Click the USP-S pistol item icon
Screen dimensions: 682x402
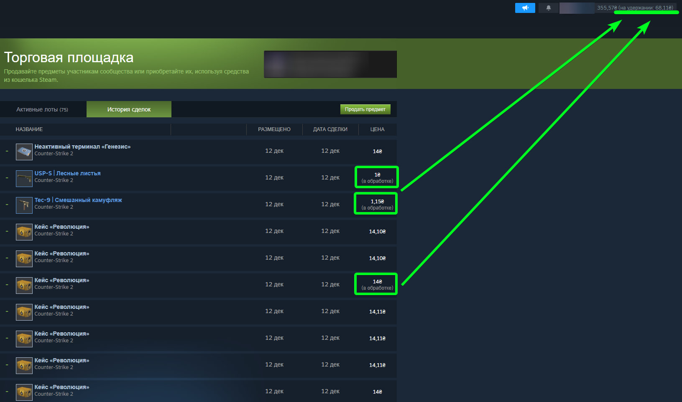tap(24, 179)
